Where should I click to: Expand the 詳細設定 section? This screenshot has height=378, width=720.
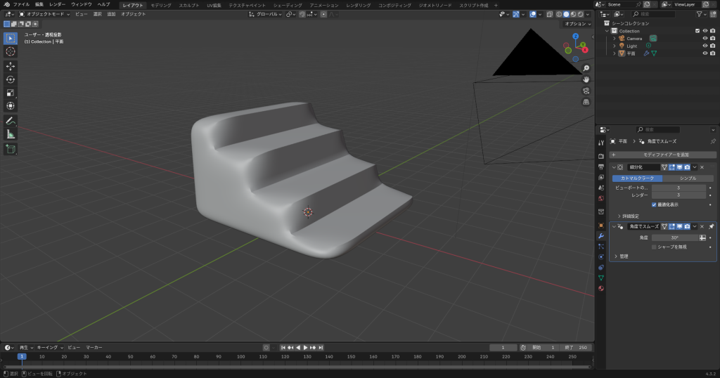click(x=619, y=216)
